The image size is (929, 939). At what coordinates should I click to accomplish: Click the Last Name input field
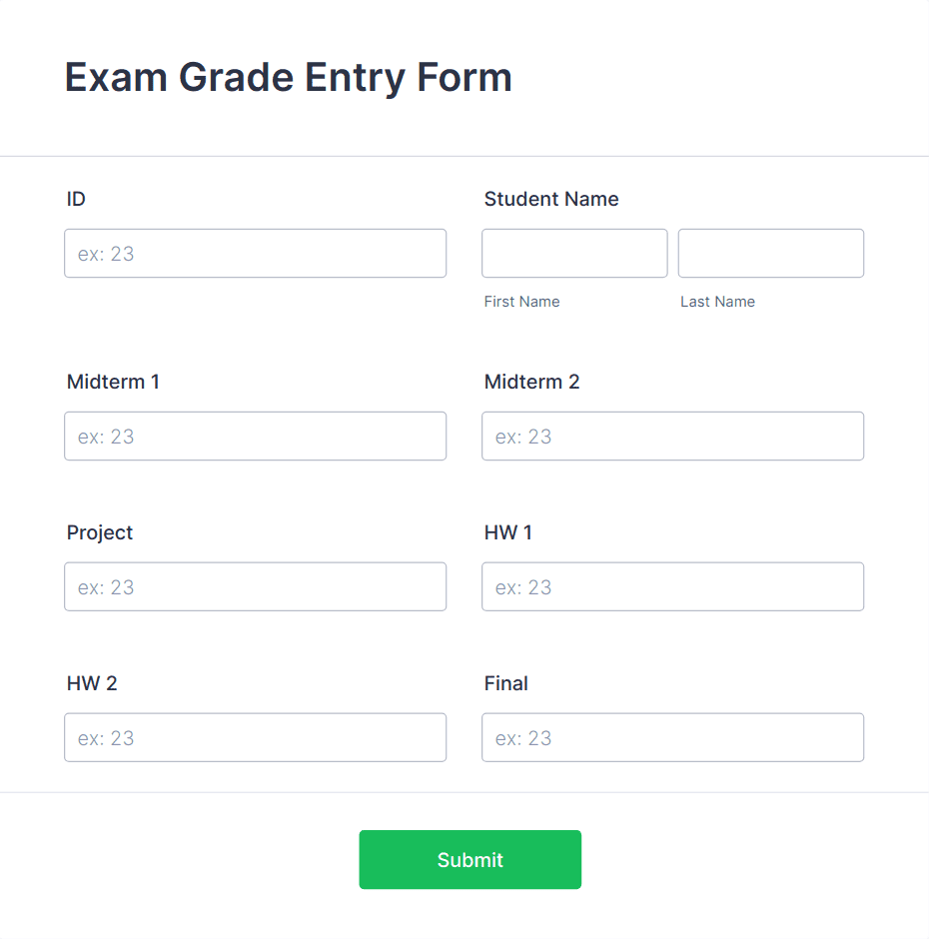770,253
